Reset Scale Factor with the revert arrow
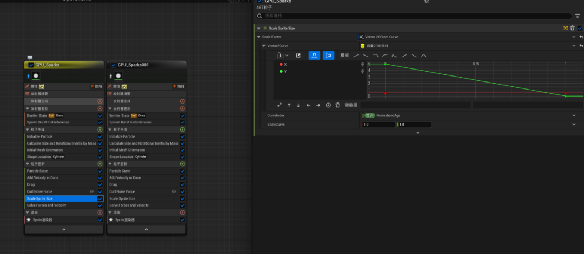The image size is (584, 254). (x=581, y=37)
